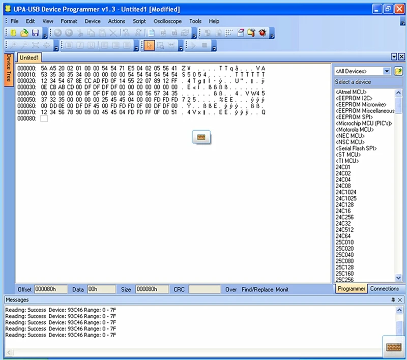Click the Paste clipboard icon
This screenshot has width=407, height=360.
102,33
